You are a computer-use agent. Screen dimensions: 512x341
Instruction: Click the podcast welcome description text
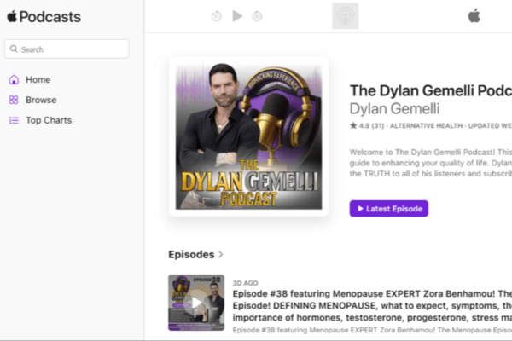(431, 163)
